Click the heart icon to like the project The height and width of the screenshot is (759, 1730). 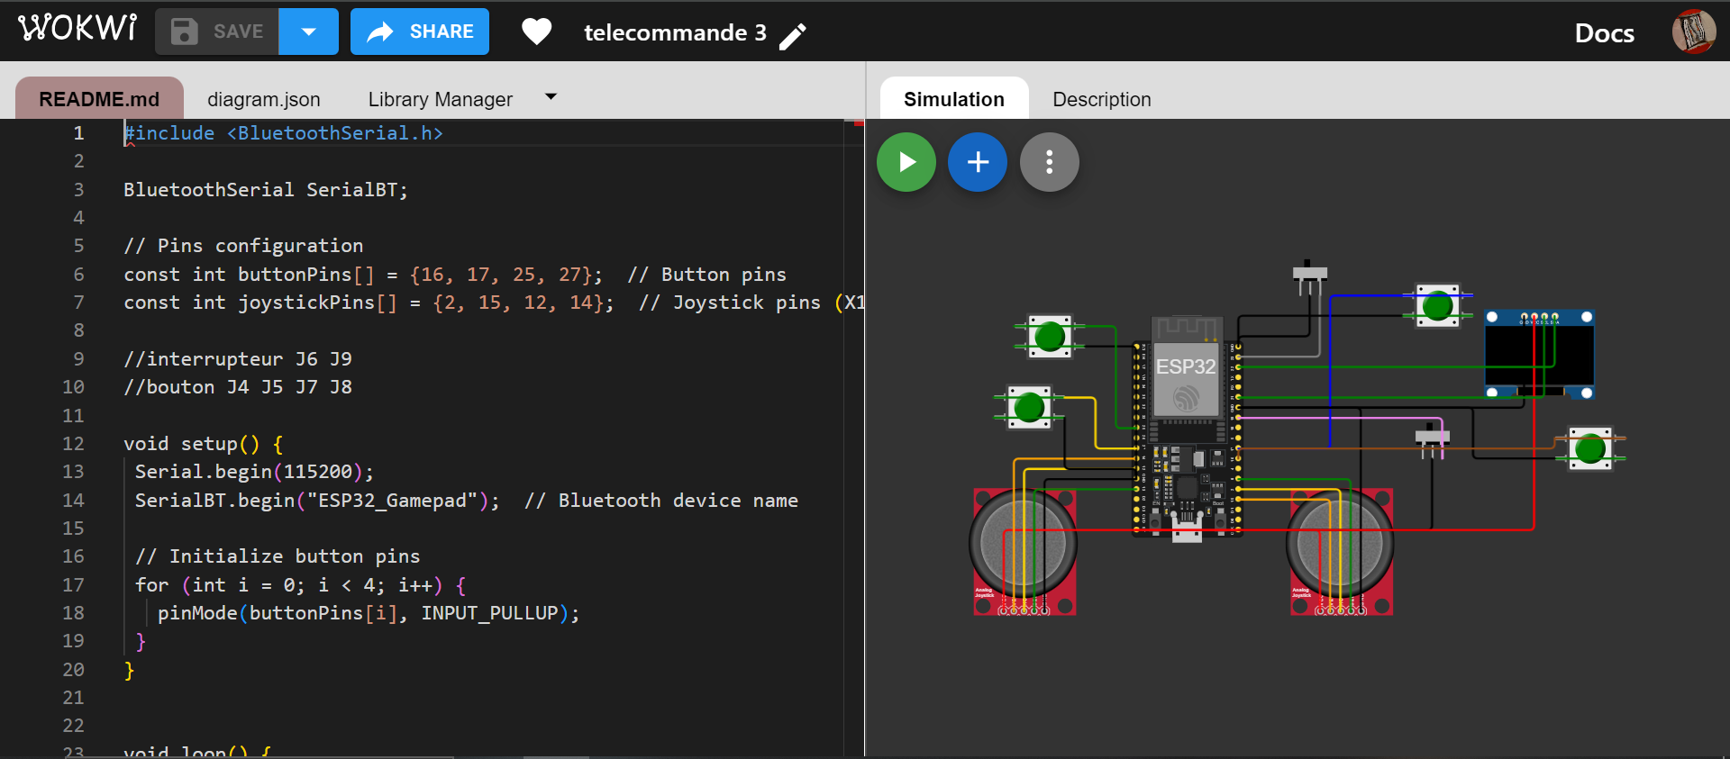(x=536, y=32)
